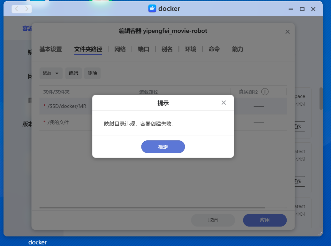Click the 删除 button
Viewport: 331px width, 246px height.
pyautogui.click(x=92, y=73)
